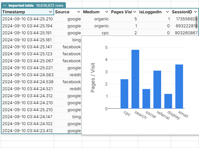Click the bing cell in the Source column

76,40
